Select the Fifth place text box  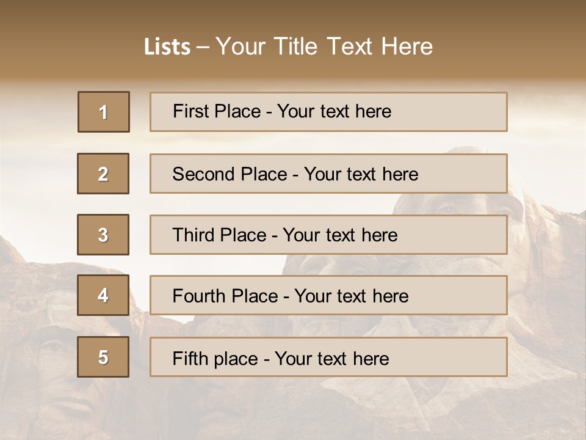pos(328,357)
